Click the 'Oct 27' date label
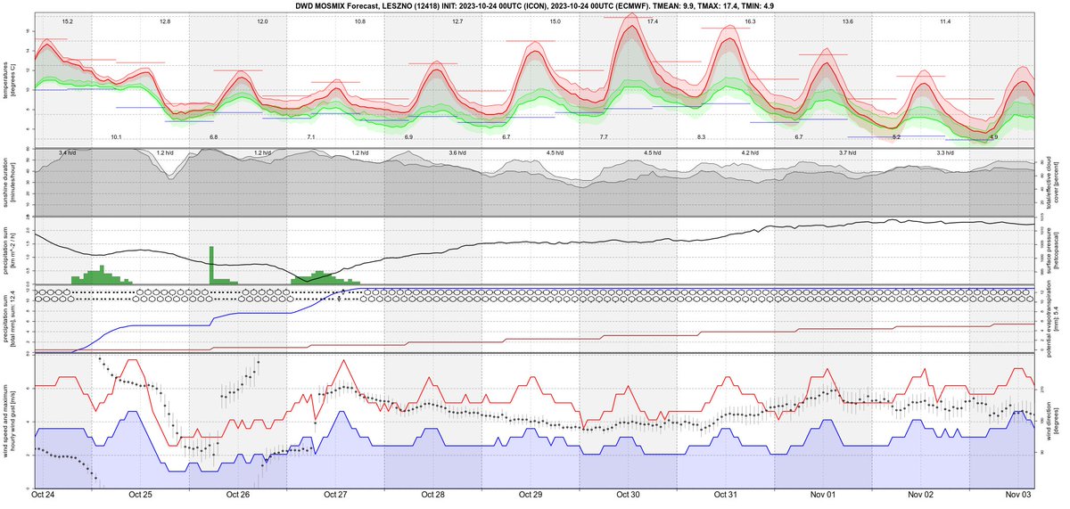Screen dimensions: 1070x509 pos(335,493)
